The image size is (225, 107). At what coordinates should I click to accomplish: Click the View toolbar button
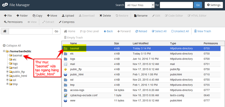pos(32,22)
